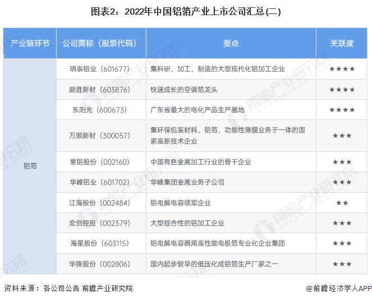
Task: Click the two-star rating for 江海股份
Action: click(x=342, y=203)
